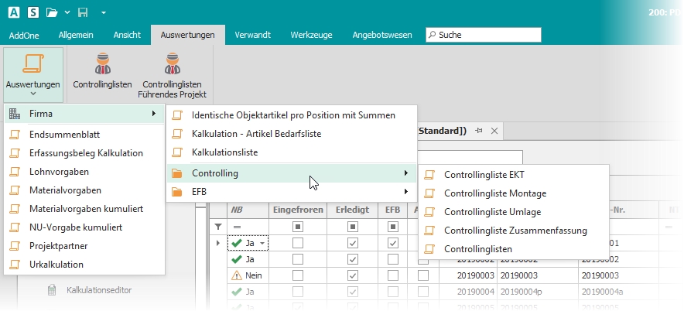The width and height of the screenshot is (684, 311).
Task: Select the Auswertungen ribbon tab
Action: pos(187,35)
